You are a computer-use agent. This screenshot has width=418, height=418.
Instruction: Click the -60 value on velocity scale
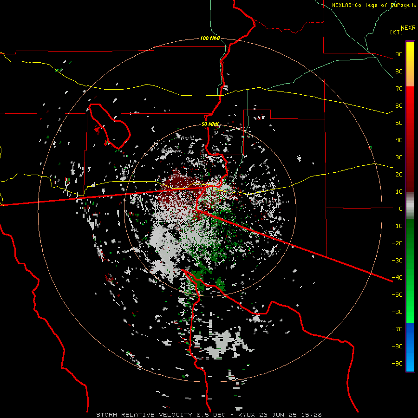click(397, 312)
